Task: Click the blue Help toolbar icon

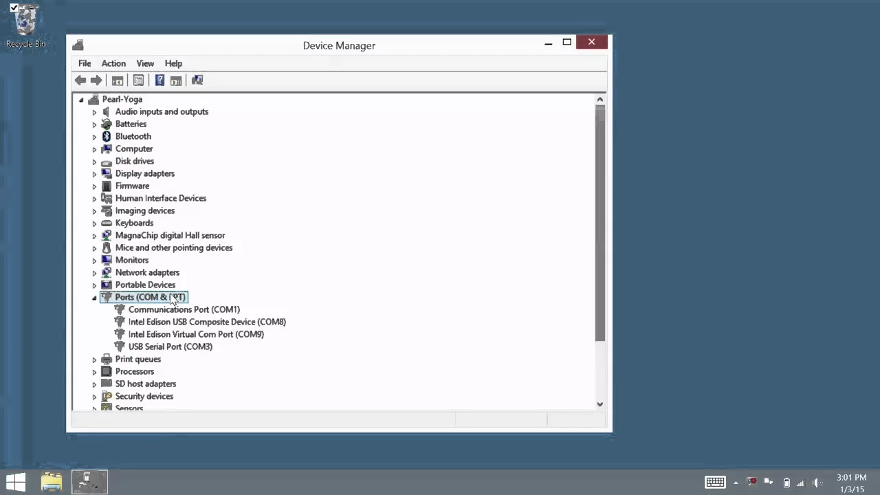Action: coord(159,80)
